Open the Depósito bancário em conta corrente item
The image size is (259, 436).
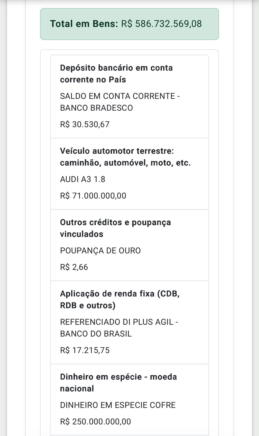pyautogui.click(x=129, y=97)
